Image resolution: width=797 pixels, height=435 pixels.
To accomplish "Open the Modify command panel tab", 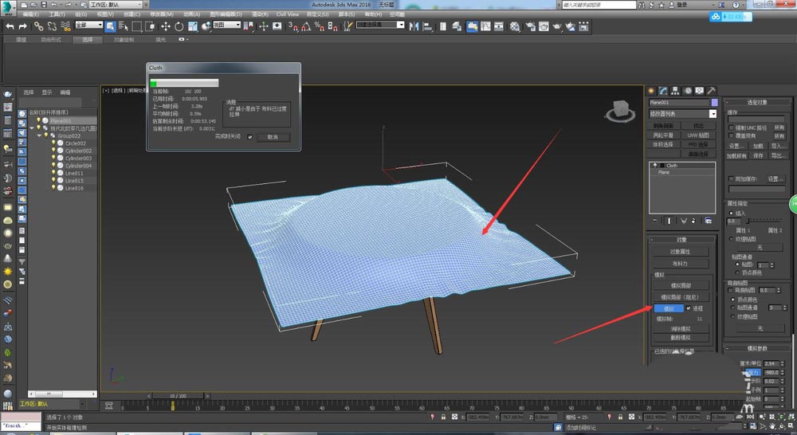I will pos(663,91).
